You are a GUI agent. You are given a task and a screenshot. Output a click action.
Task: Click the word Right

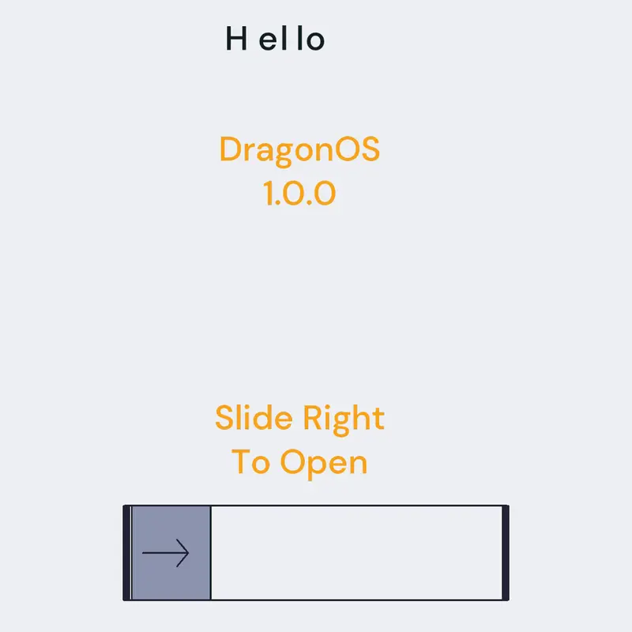(x=344, y=419)
